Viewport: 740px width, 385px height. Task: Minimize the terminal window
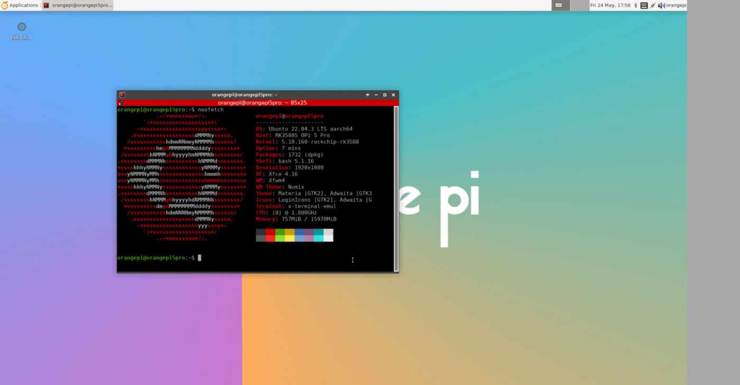pyautogui.click(x=376, y=95)
